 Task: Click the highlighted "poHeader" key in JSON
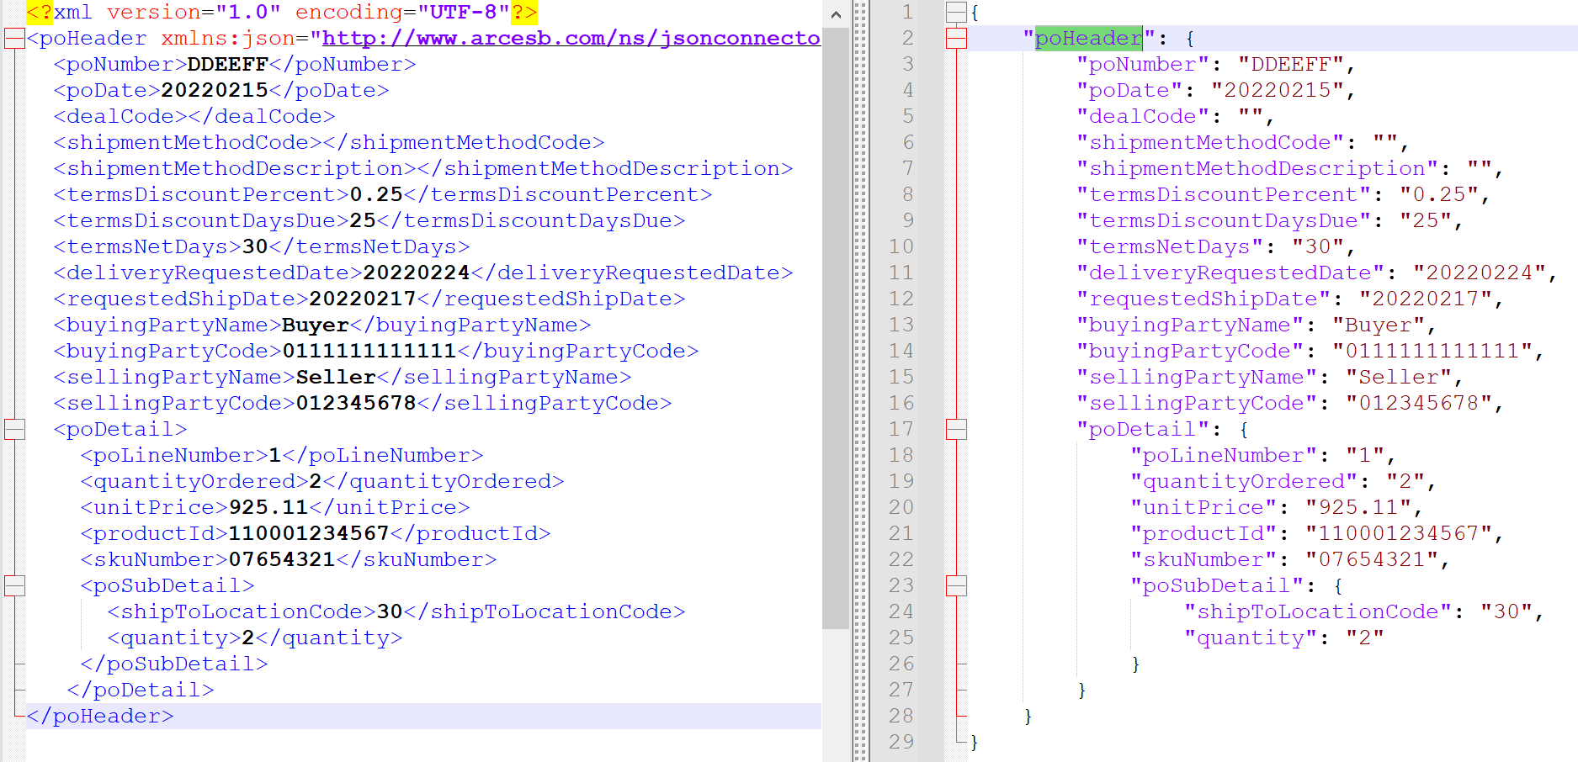click(x=1089, y=39)
